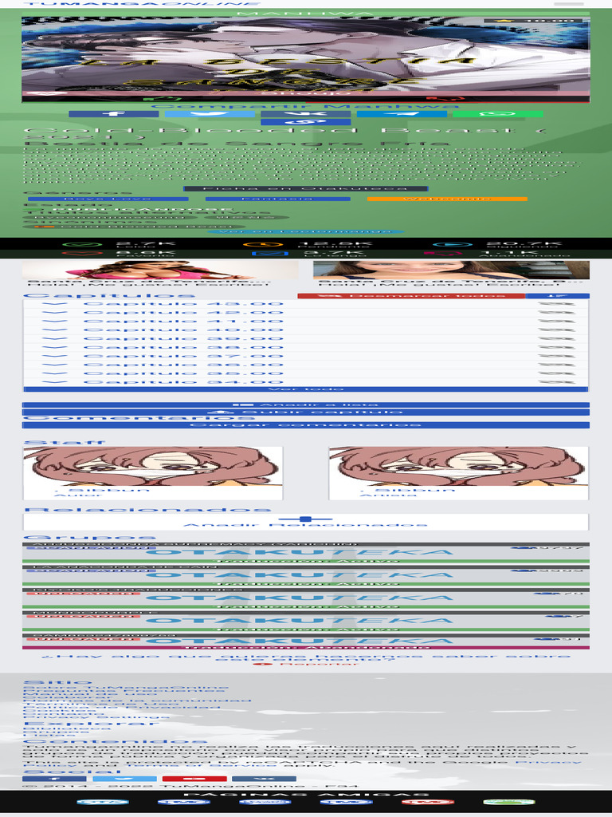Viewport: 612px width, 817px height.
Task: Toggle read eye for Capítulo 35.00
Action: 557,373
